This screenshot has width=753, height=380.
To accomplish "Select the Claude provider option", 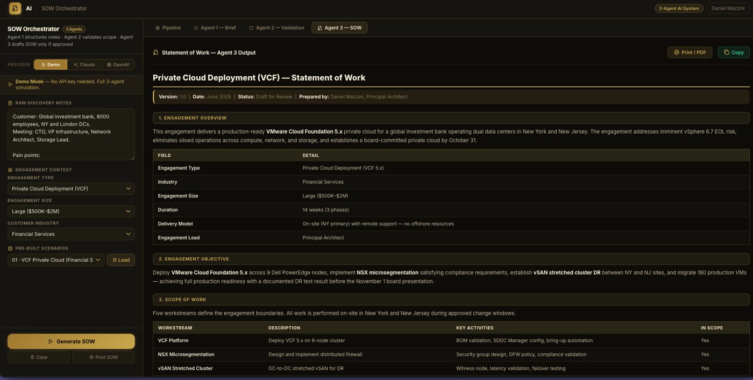I will (84, 64).
